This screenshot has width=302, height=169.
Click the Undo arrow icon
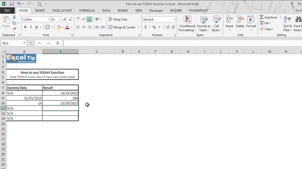tap(19, 4)
